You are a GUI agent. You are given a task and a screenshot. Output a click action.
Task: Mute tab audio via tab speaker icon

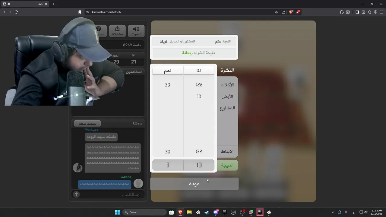tap(8, 4)
